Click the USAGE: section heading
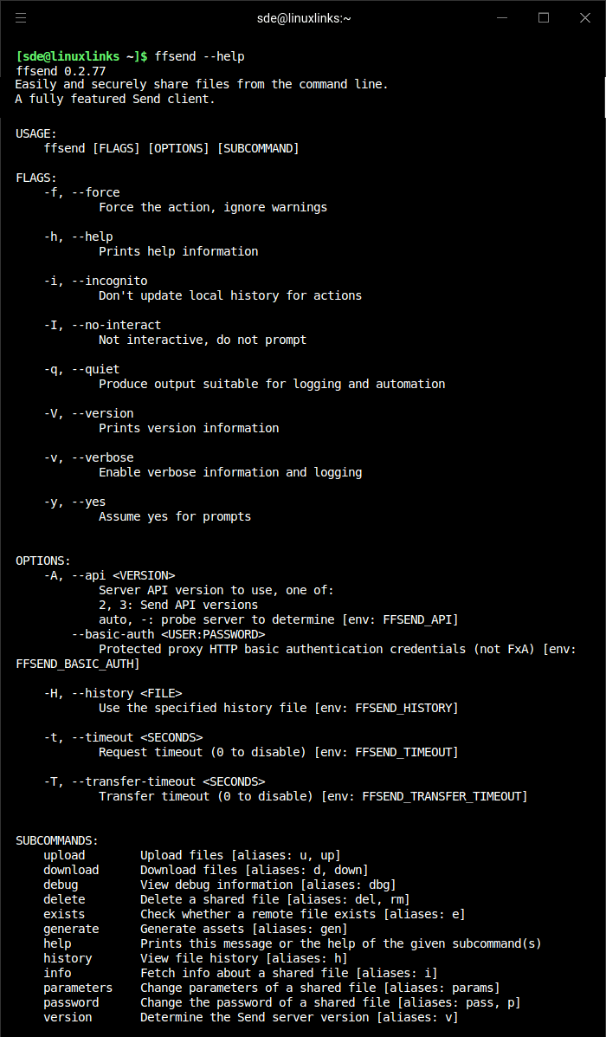606x1037 pixels. pos(36,133)
